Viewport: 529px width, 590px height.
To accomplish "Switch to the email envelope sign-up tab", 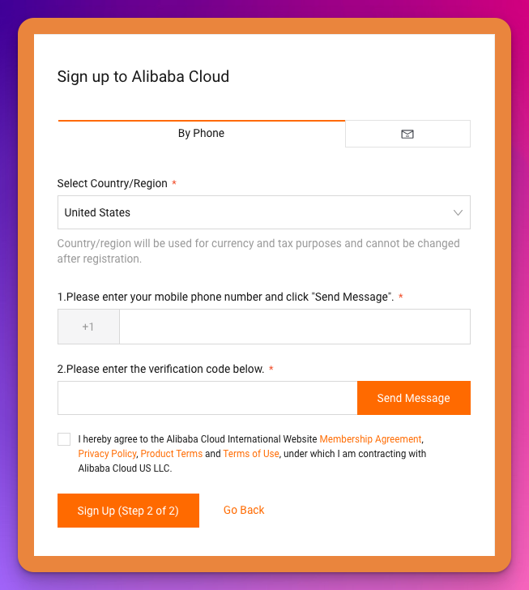I will tap(407, 134).
